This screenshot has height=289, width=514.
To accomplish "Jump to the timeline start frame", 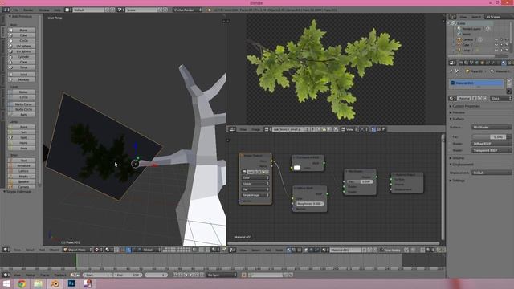I will pos(175,275).
